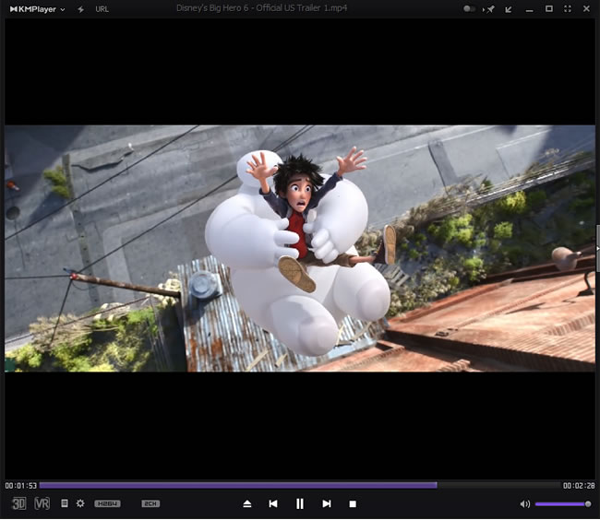Click the 2CH audio channel badge
Screen dimensions: 600x520
click(x=150, y=503)
